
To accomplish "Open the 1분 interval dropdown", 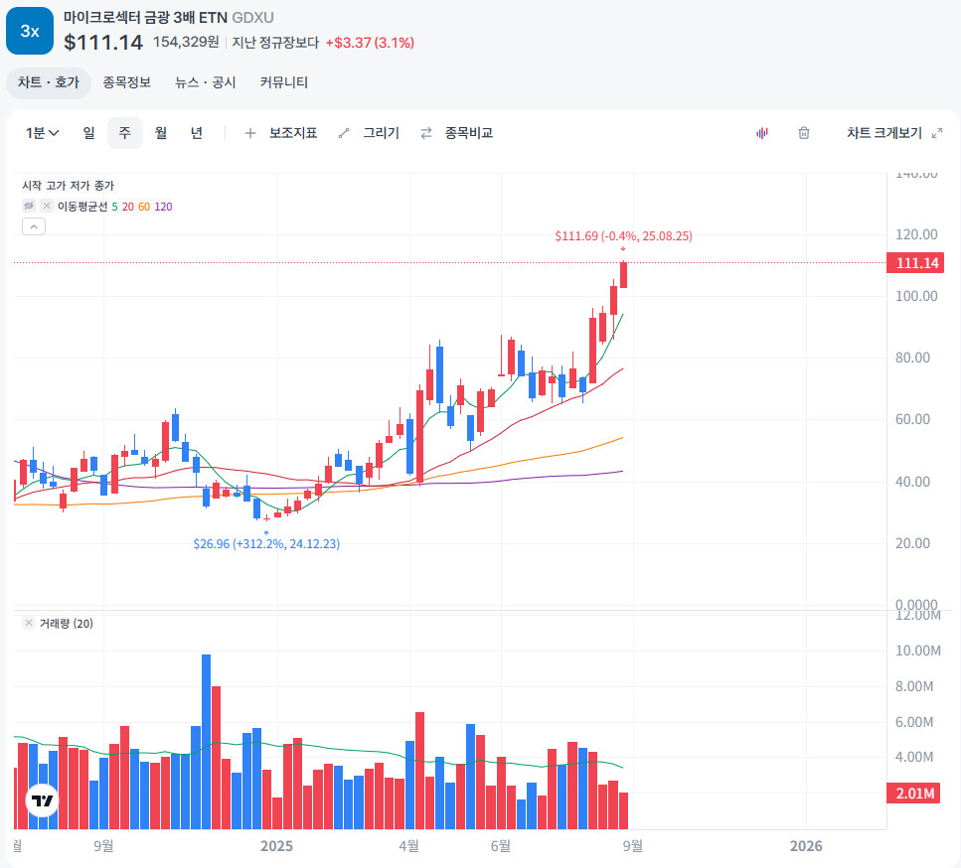I will 42,133.
